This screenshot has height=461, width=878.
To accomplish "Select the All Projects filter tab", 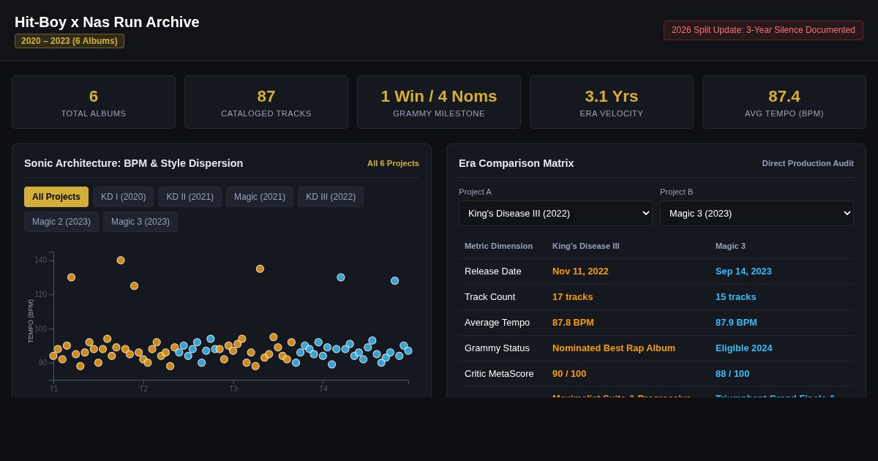I will point(56,197).
